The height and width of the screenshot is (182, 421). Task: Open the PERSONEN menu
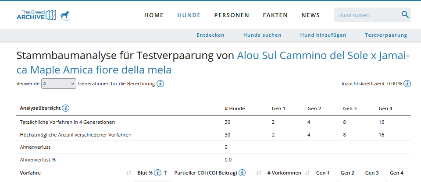point(232,15)
